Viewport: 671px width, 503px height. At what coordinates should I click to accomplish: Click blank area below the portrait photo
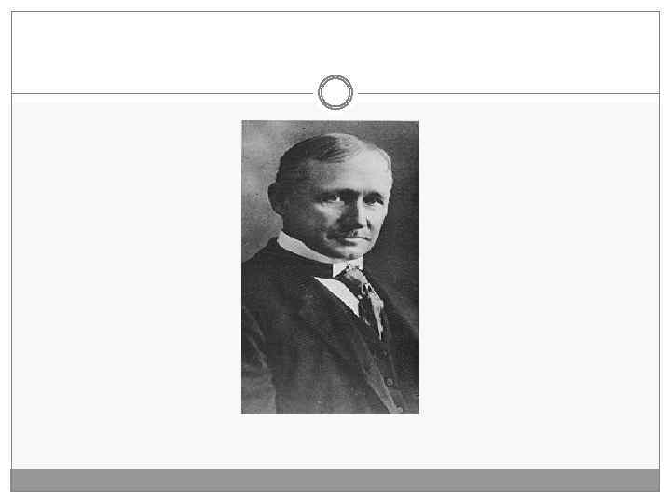pyautogui.click(x=330, y=441)
